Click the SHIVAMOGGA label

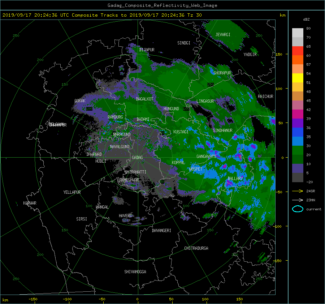click(135, 271)
